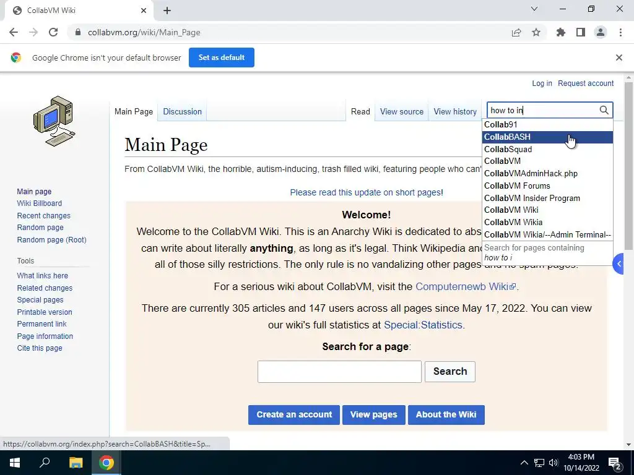Open a new browser tab
The image size is (634, 475).
[167, 11]
